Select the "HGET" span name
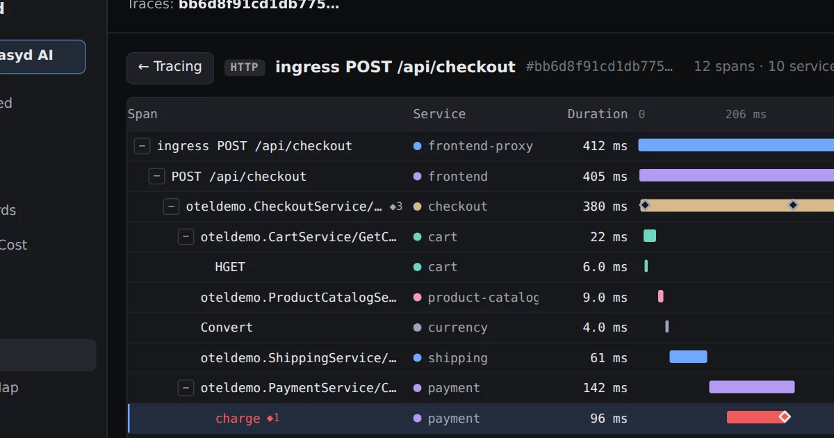834x438 pixels. pos(230,267)
